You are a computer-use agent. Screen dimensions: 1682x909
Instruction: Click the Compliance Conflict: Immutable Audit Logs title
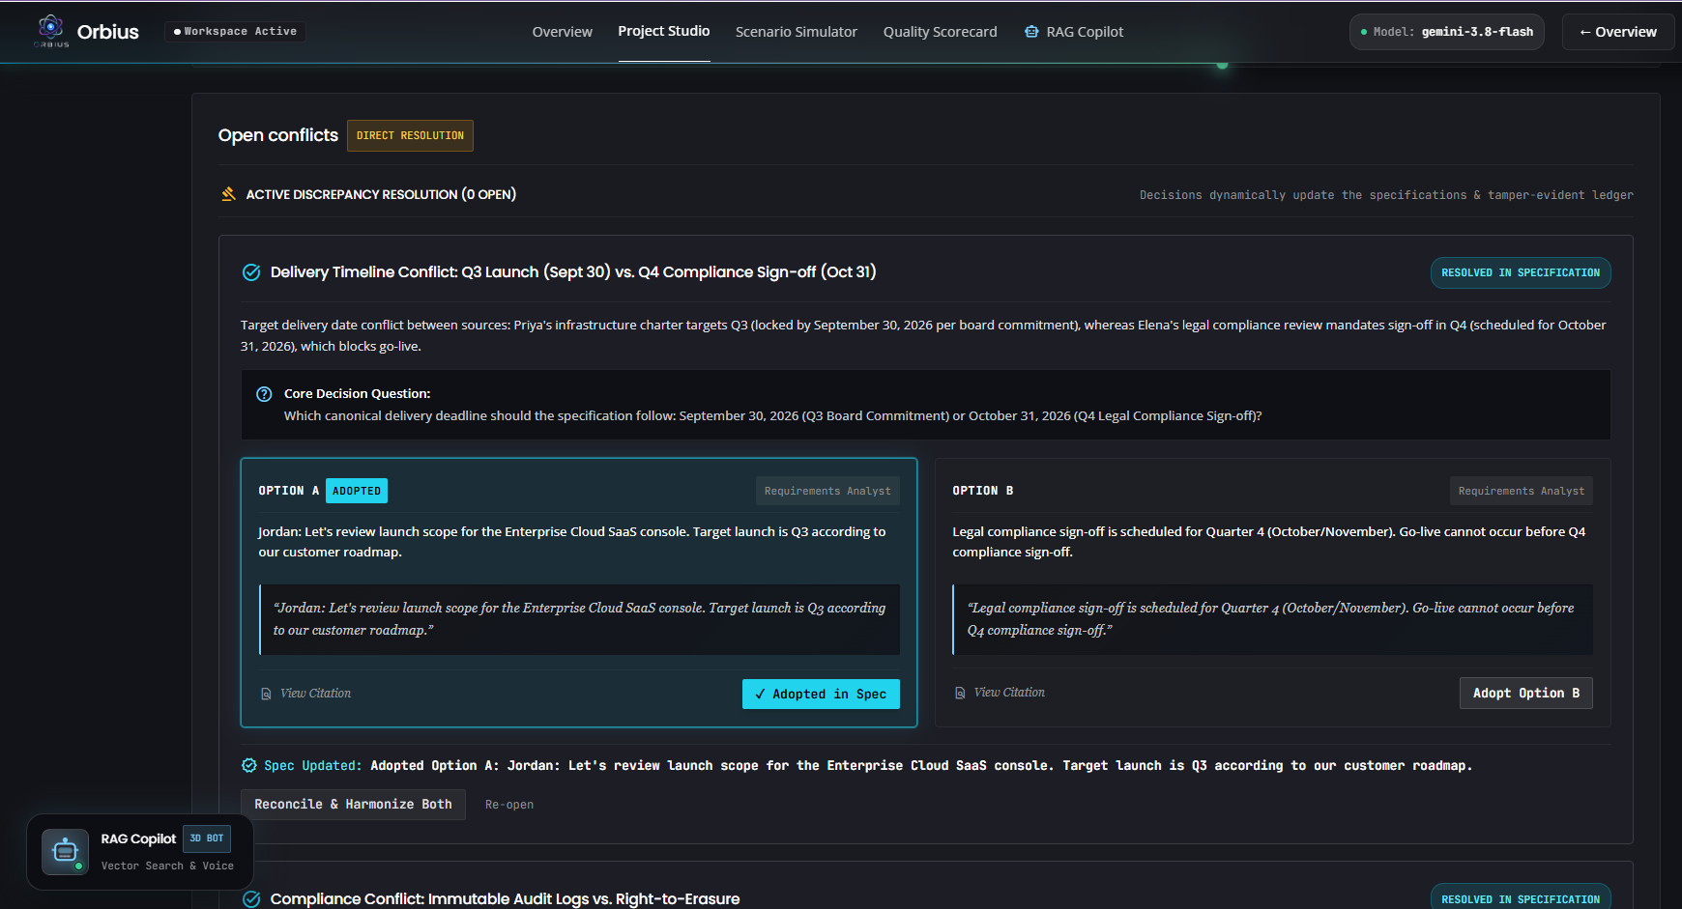(506, 899)
